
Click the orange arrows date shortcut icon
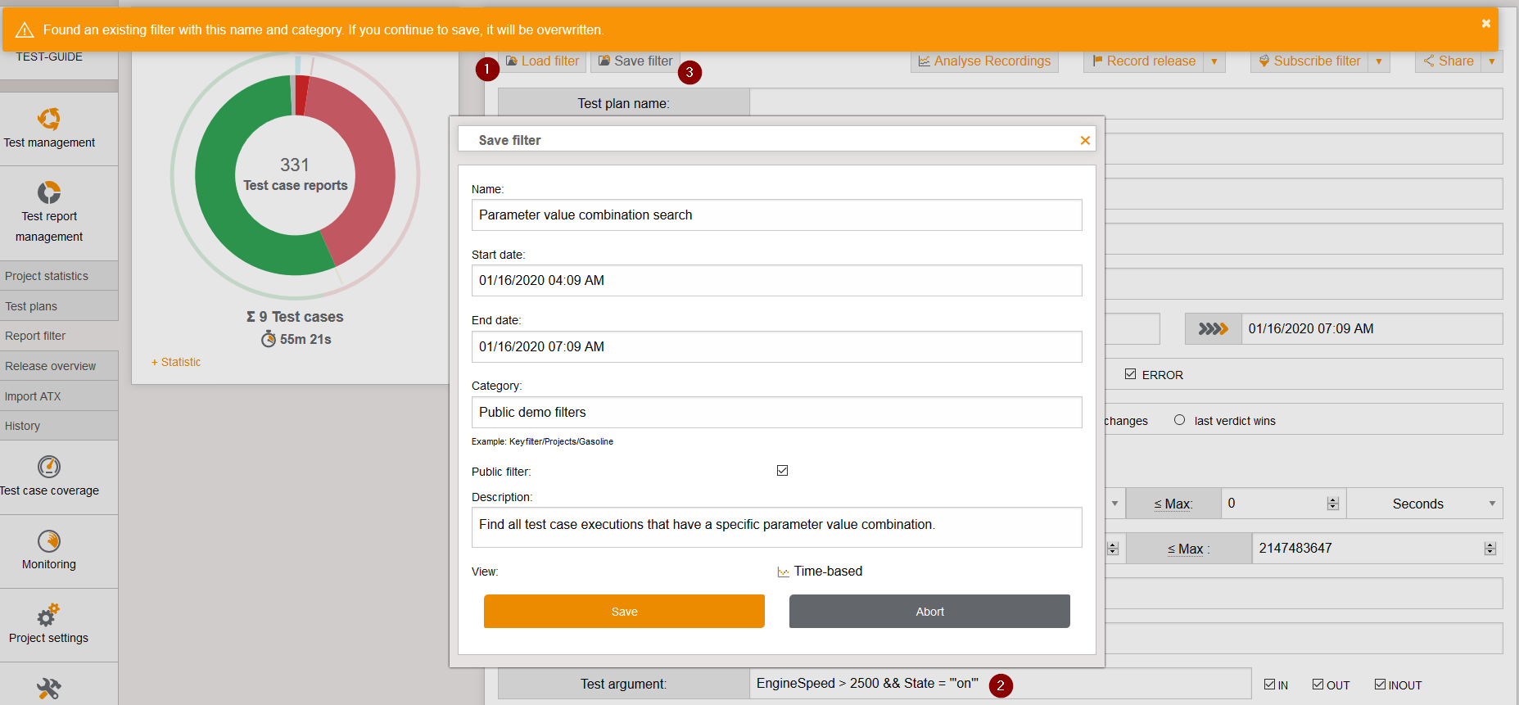click(x=1213, y=329)
